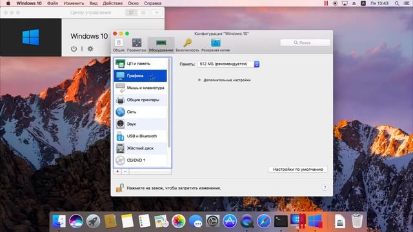Open help with question mark button
This screenshot has height=232, width=413.
click(x=325, y=188)
